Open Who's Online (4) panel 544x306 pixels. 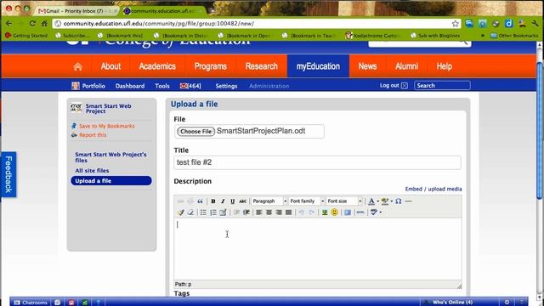click(x=453, y=303)
